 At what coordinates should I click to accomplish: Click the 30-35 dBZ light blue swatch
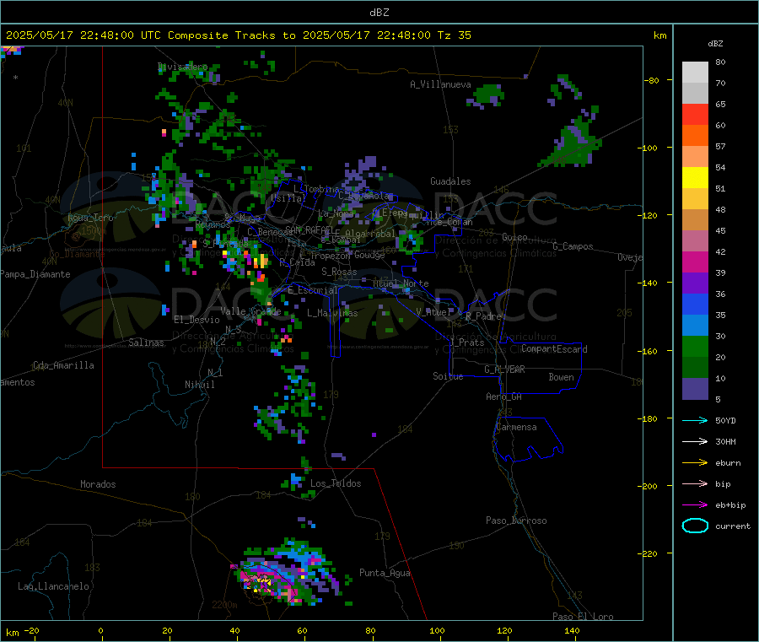695,326
